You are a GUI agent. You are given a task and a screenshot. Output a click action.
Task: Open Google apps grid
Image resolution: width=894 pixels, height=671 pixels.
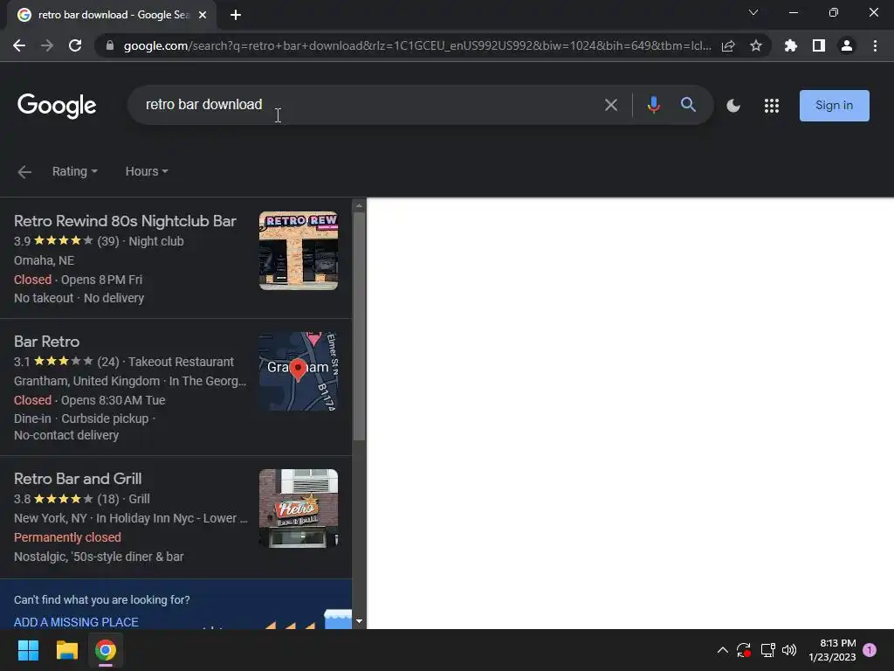coord(772,106)
